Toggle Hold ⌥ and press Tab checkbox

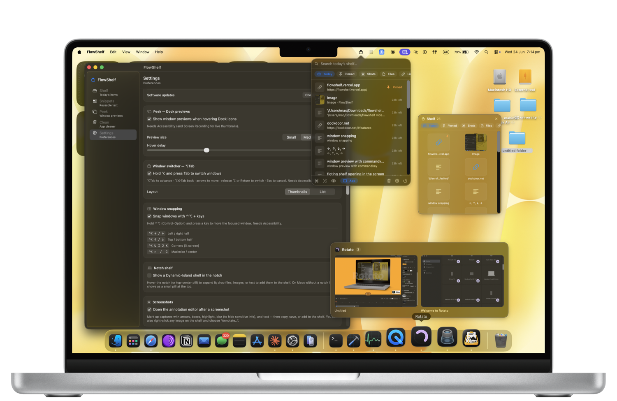pos(149,174)
